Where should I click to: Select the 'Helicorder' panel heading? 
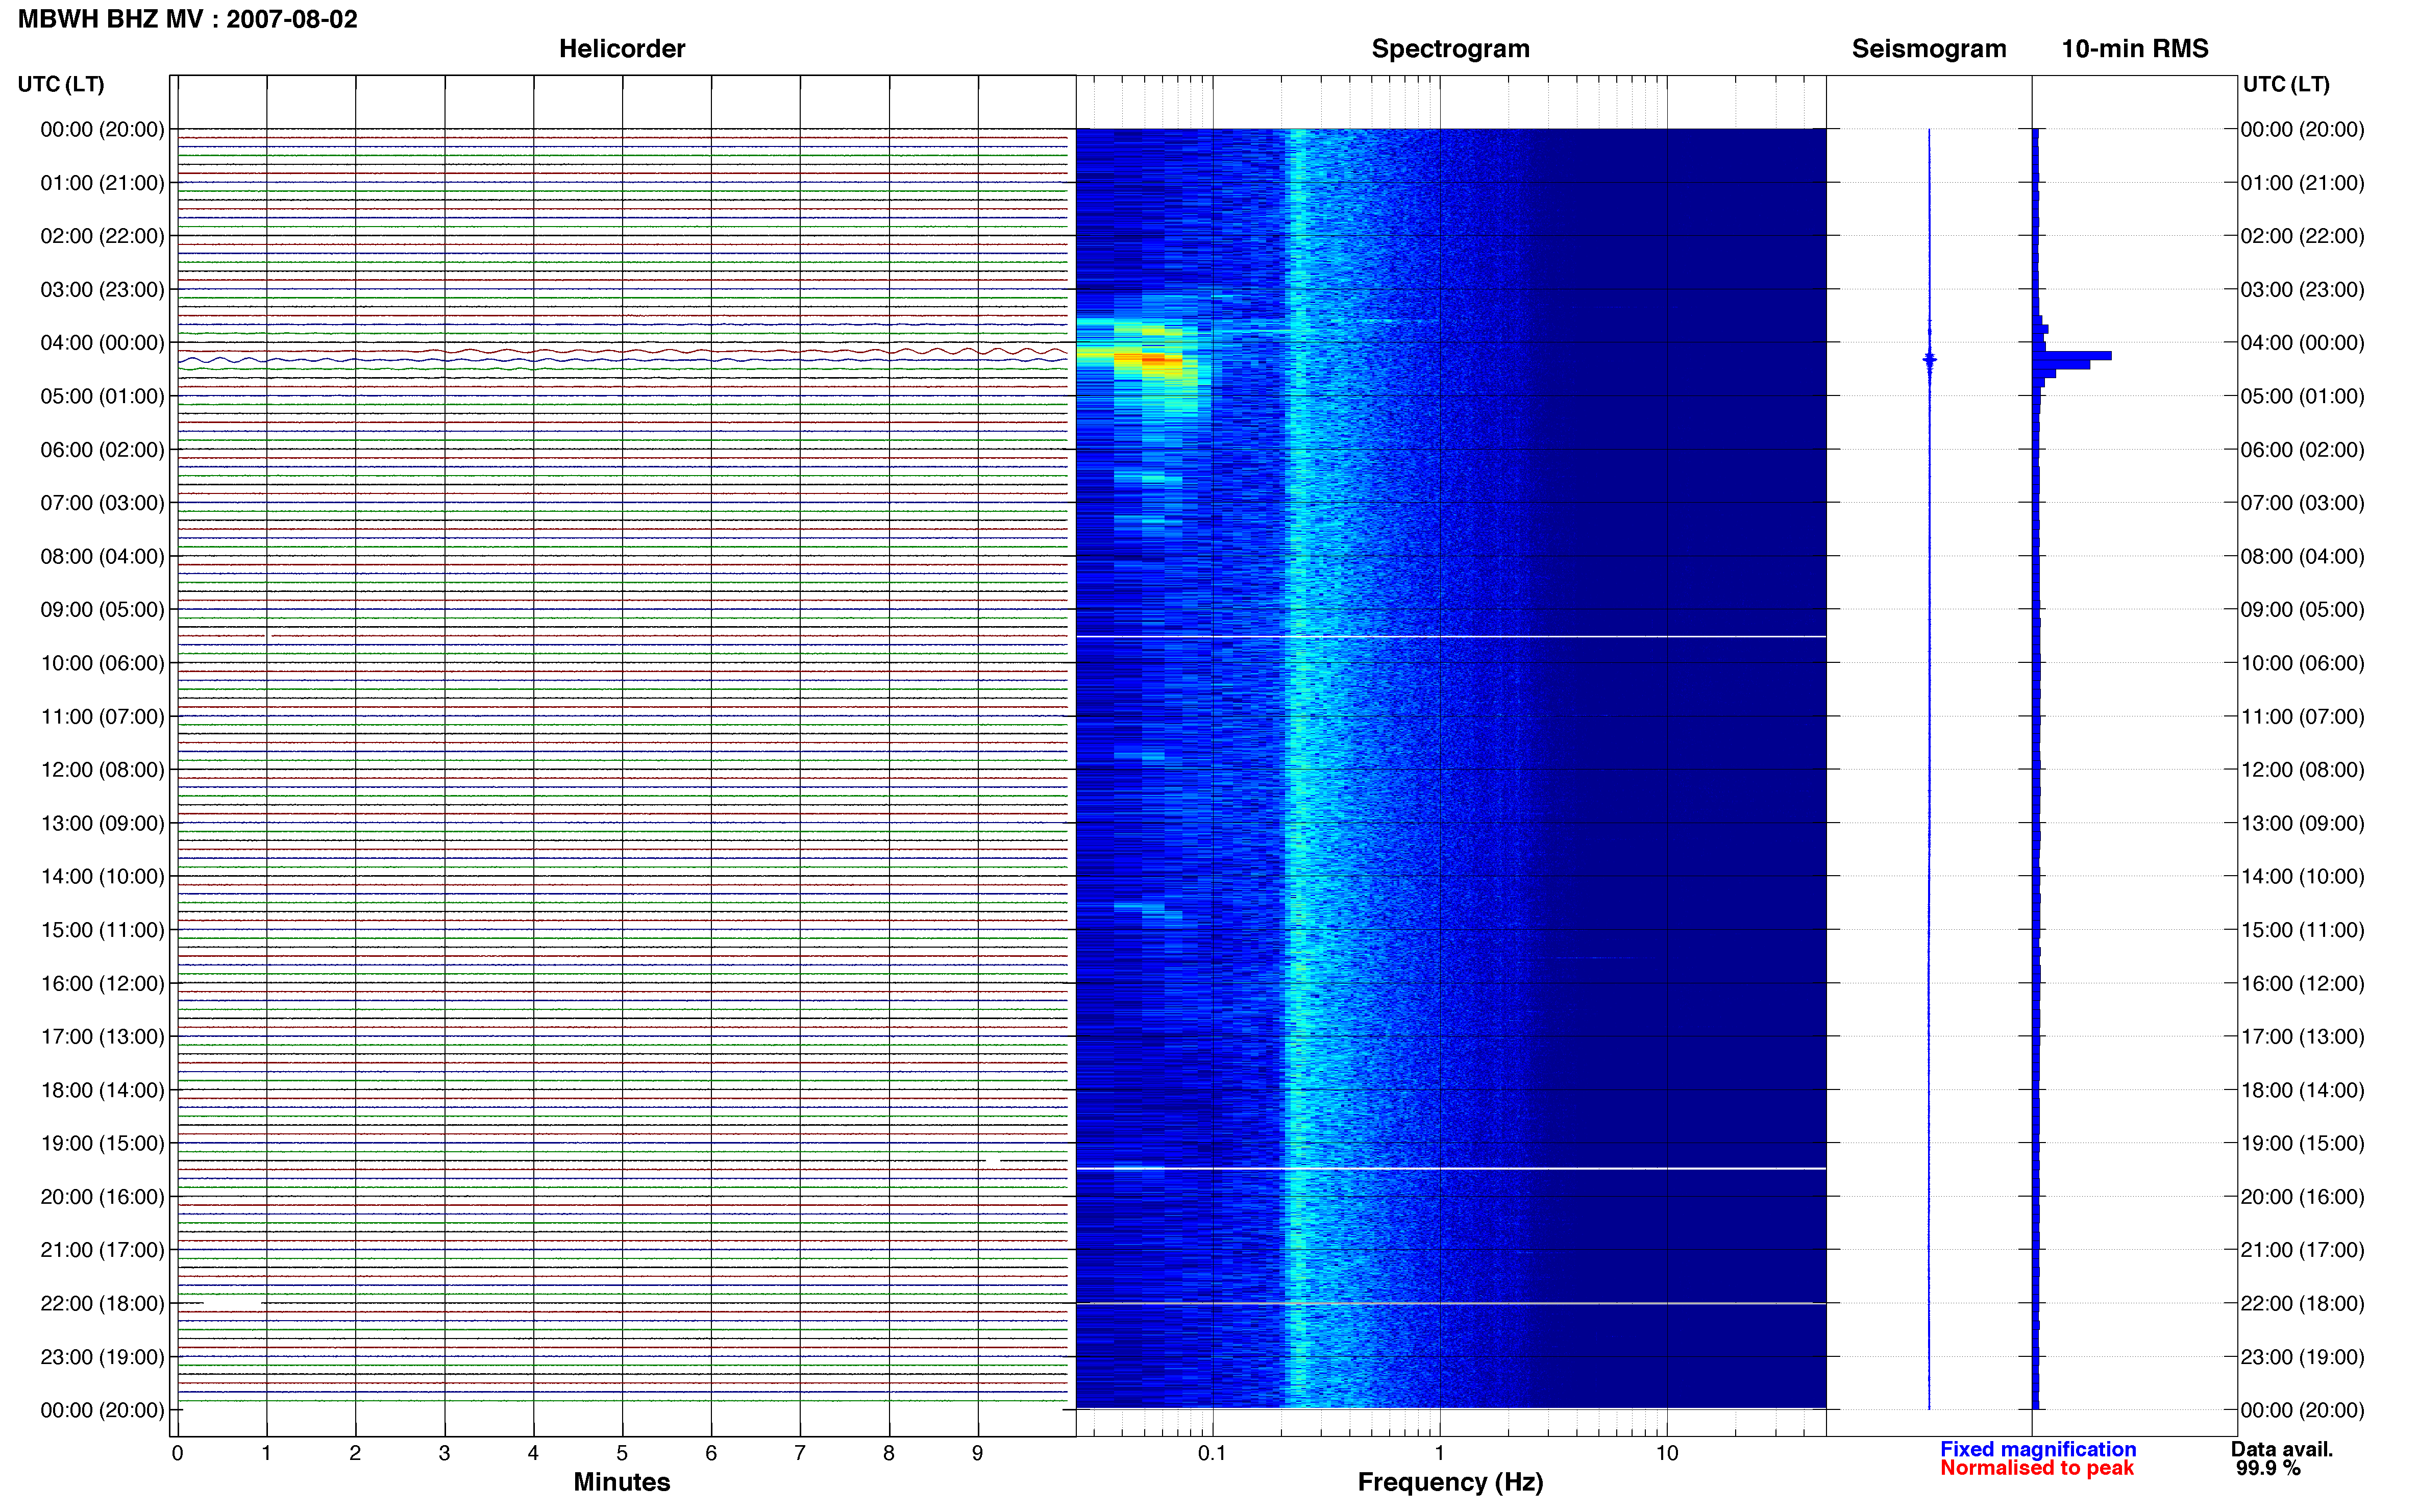point(622,48)
